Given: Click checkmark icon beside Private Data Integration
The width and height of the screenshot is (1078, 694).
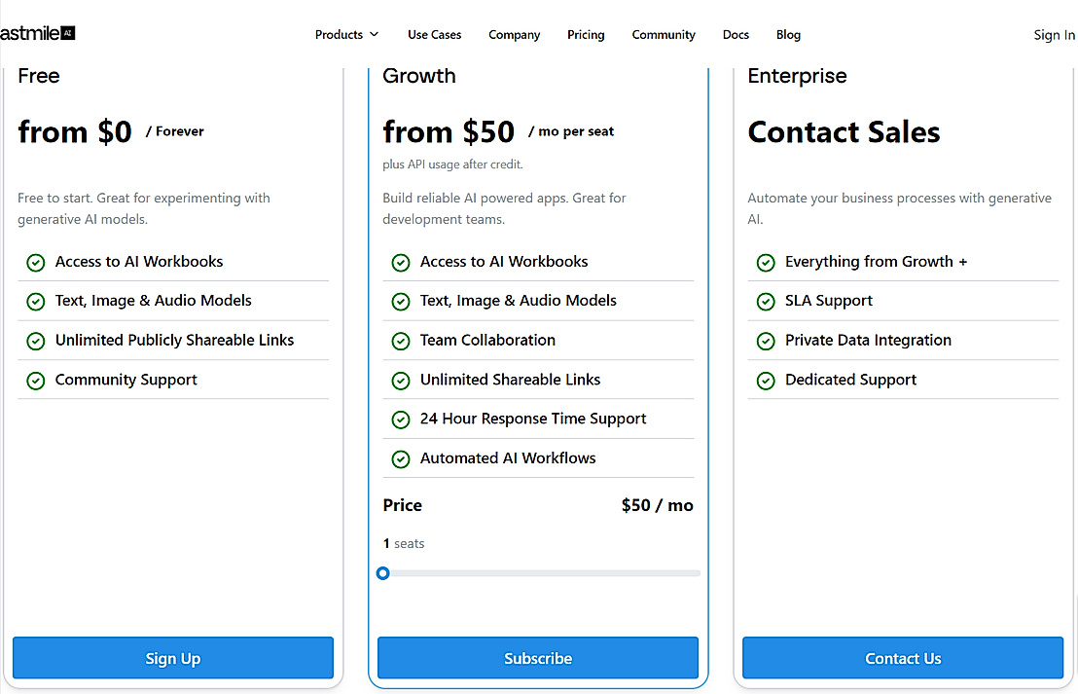Looking at the screenshot, I should 766,341.
